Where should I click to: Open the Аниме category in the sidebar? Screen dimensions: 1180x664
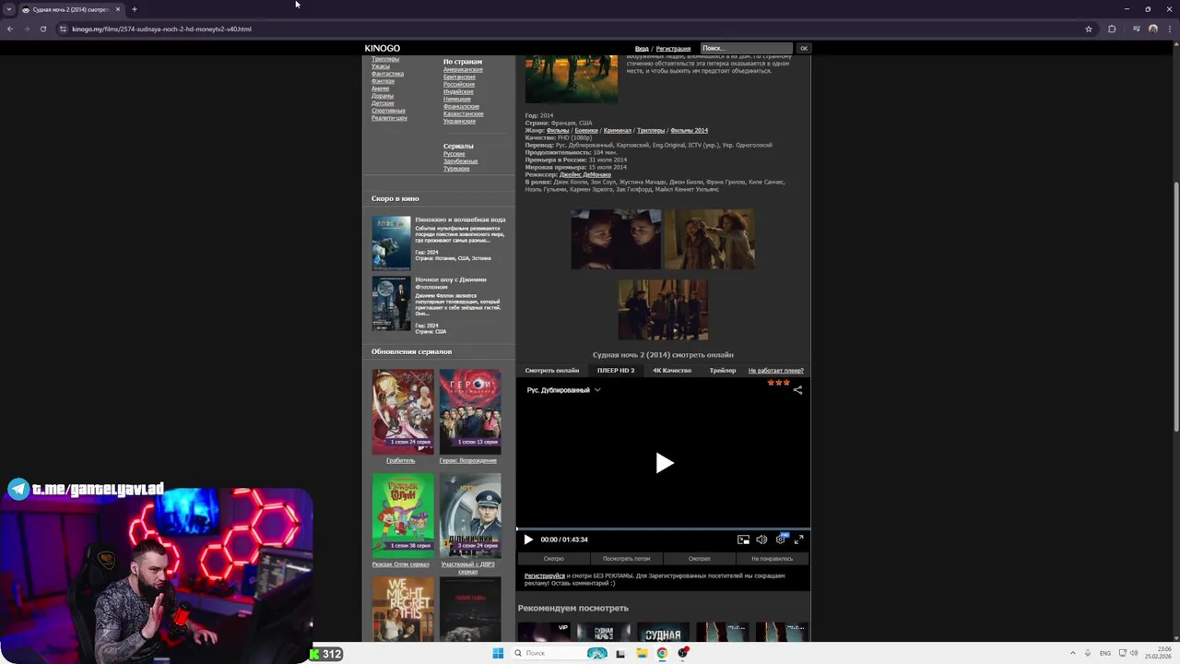380,89
